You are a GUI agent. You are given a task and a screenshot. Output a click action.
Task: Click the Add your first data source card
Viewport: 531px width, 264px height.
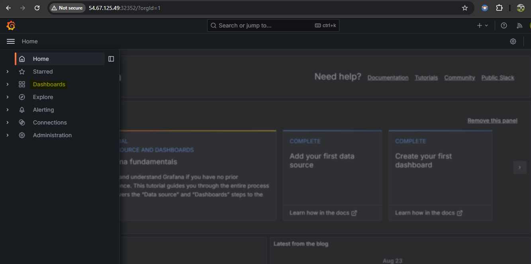(x=332, y=175)
